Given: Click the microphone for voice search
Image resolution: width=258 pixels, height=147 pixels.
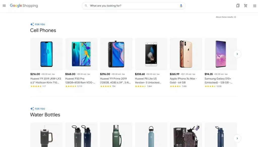Looking at the screenshot, I should tap(181, 6).
